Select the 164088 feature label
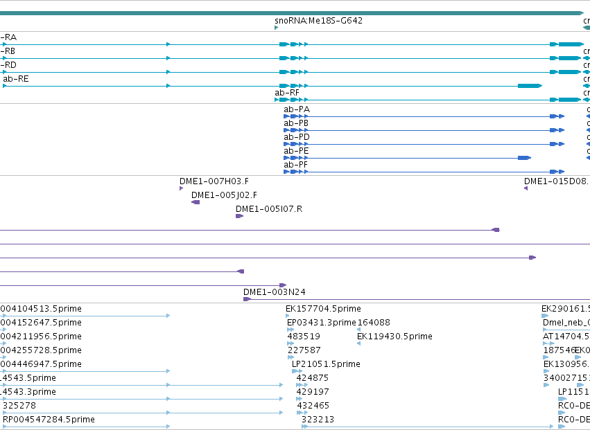The image size is (590, 430). pyautogui.click(x=374, y=323)
